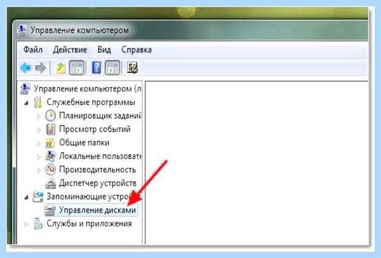Click the Управление компьютером root node icon
Screen dimensions: 381x258
click(25, 89)
